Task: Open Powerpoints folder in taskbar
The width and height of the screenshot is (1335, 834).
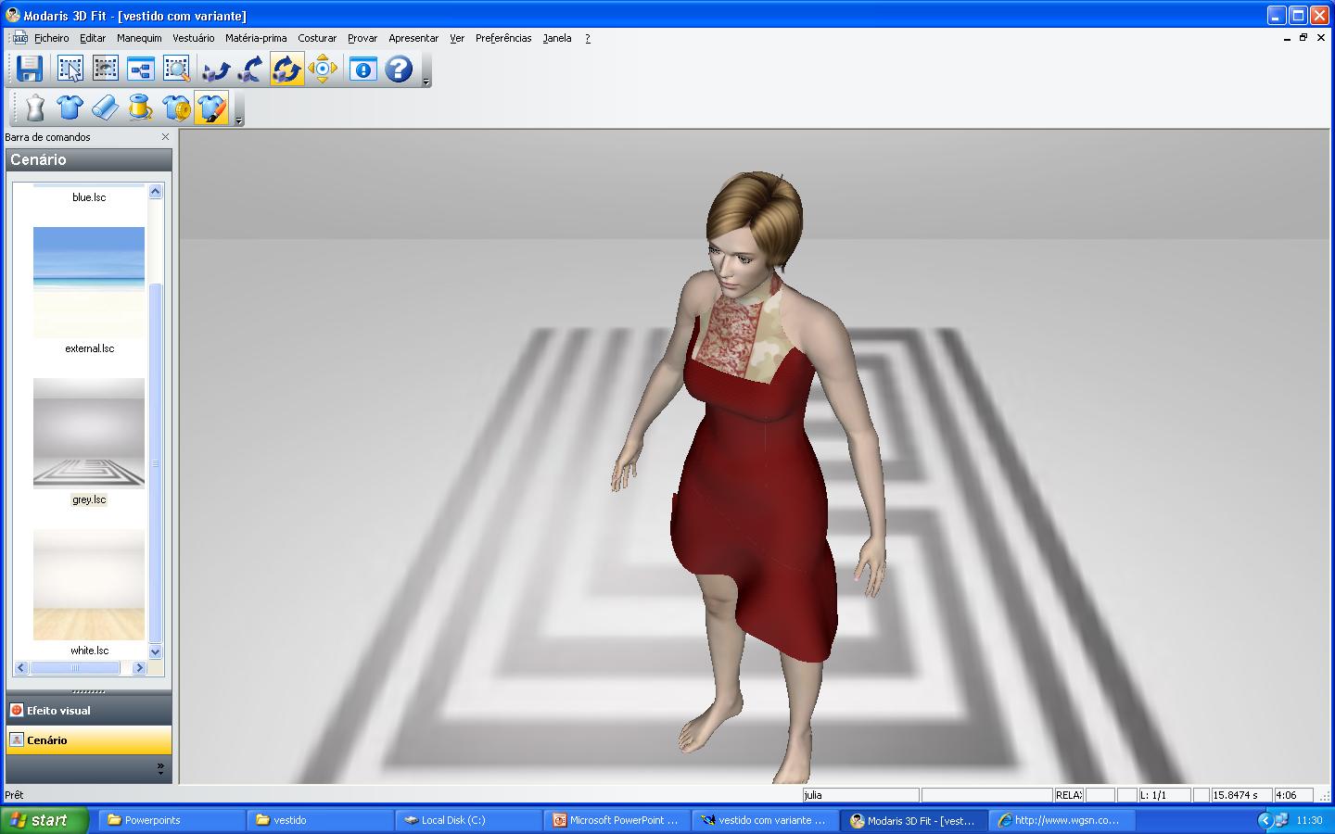Action: [172, 820]
